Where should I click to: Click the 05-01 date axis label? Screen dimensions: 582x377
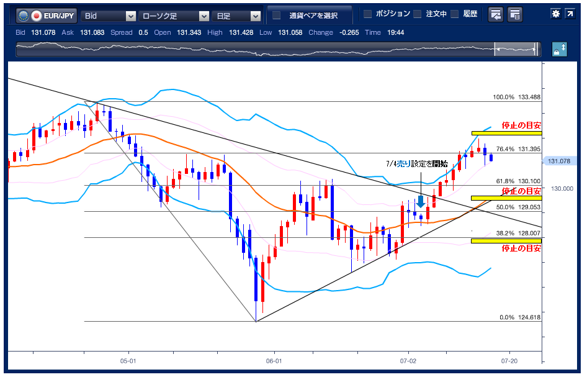pos(128,361)
